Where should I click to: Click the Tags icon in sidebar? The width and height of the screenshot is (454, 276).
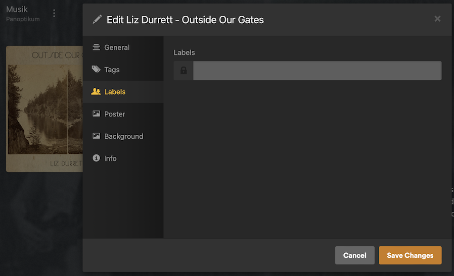(x=96, y=70)
